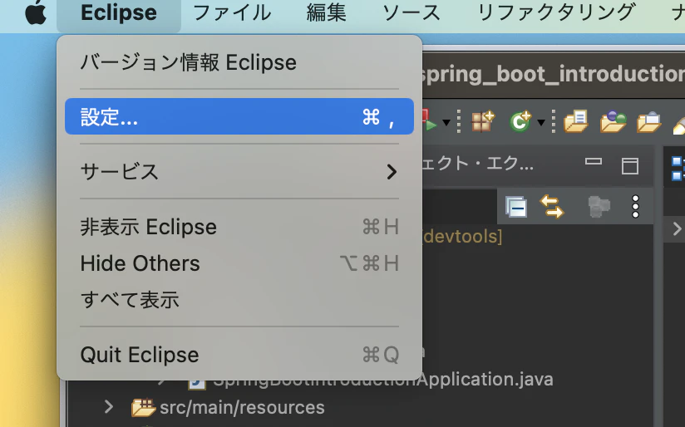Viewport: 685px width, 427px height.
Task: Expand the src/main/resources folder
Action: pos(109,407)
